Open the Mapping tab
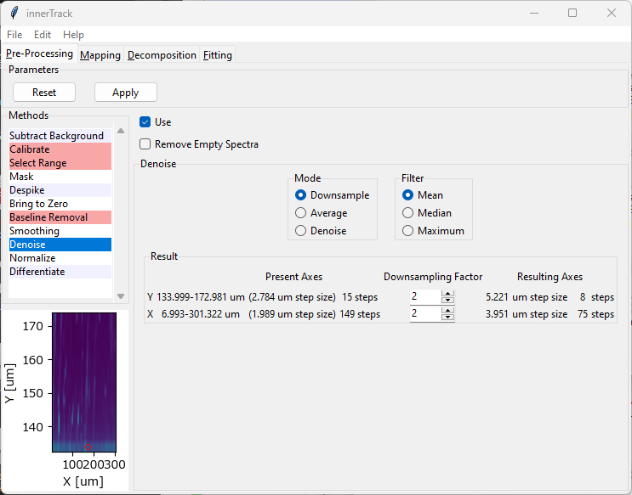Viewport: 632px width, 495px height. pos(100,55)
